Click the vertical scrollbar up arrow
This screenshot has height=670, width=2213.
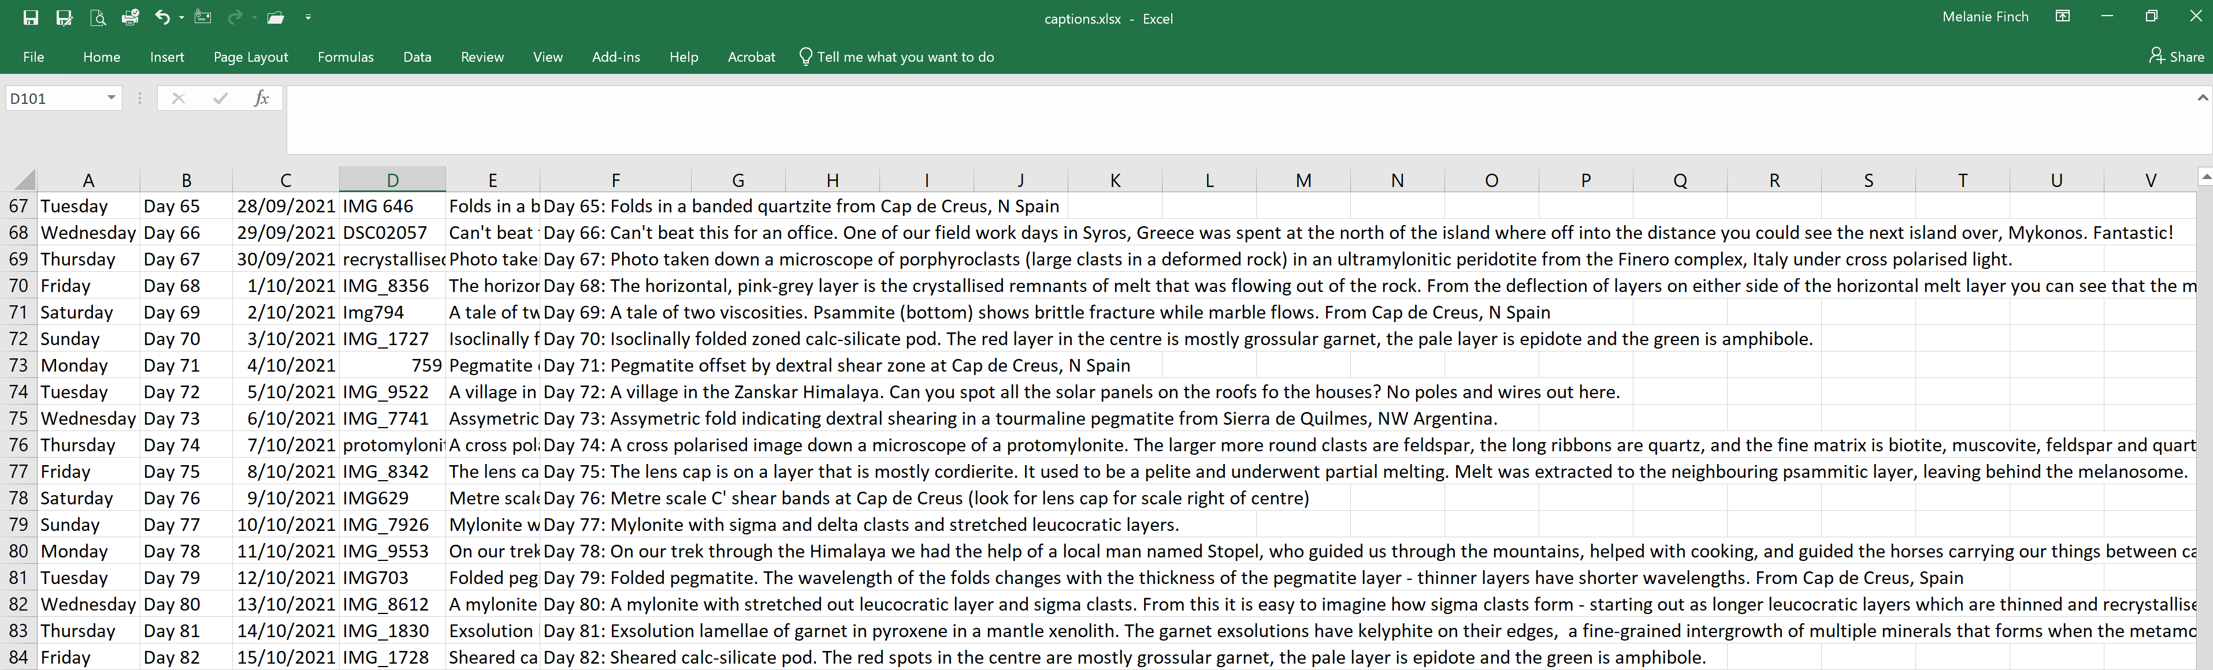[x=2205, y=177]
